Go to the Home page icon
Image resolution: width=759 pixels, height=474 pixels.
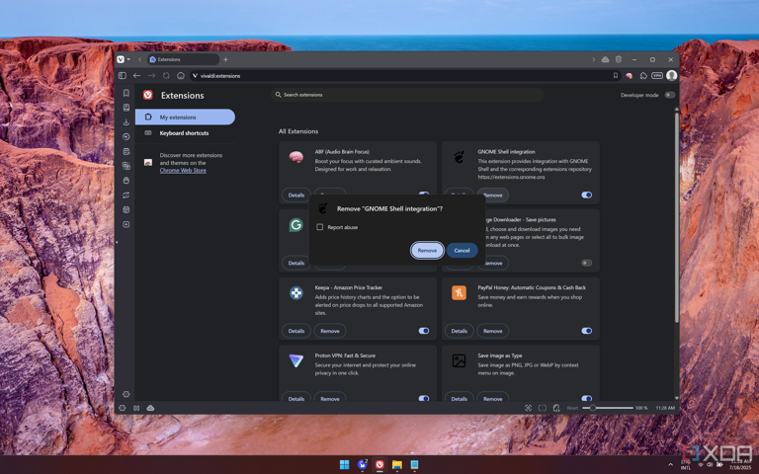click(x=181, y=75)
